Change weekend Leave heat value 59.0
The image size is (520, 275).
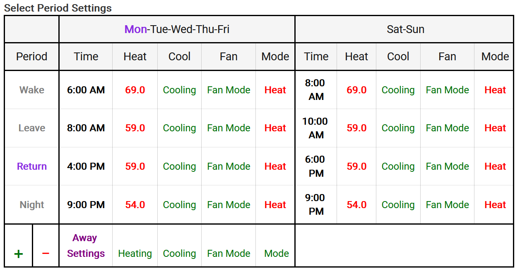coord(356,128)
